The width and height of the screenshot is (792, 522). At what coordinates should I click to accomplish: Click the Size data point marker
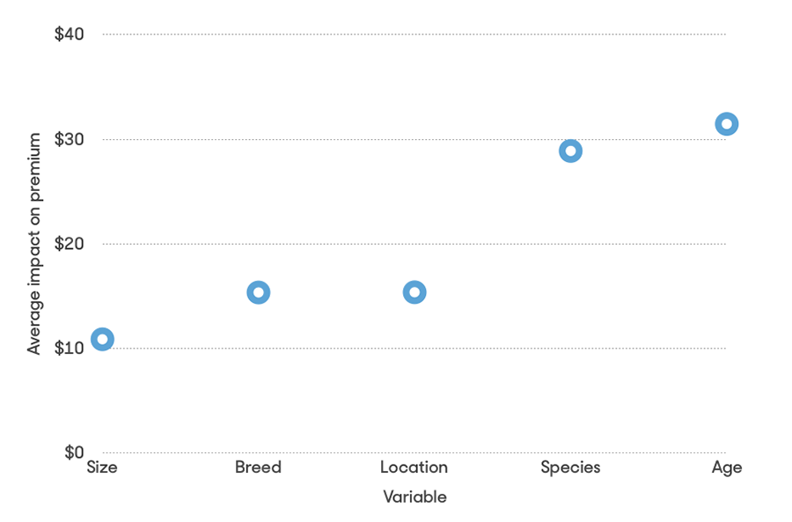102,339
